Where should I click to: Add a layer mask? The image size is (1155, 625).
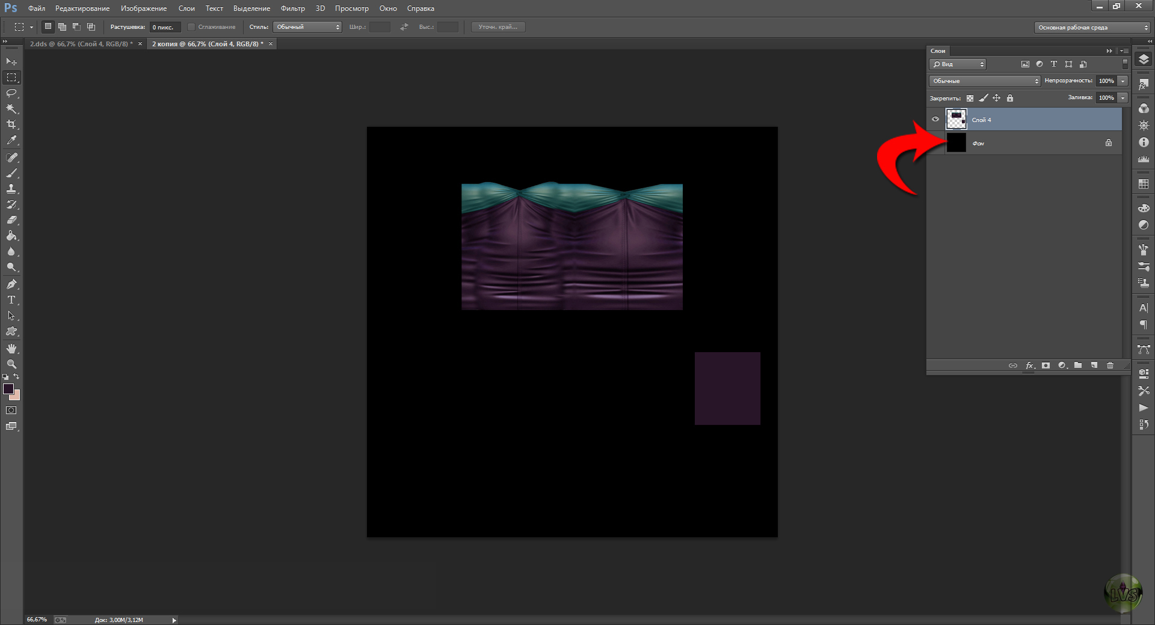[1046, 365]
